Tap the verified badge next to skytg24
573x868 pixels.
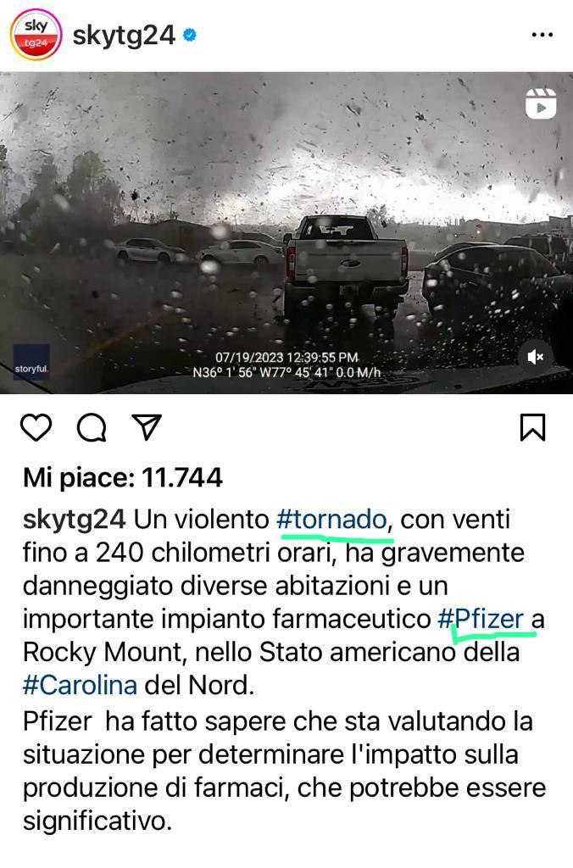tap(189, 36)
